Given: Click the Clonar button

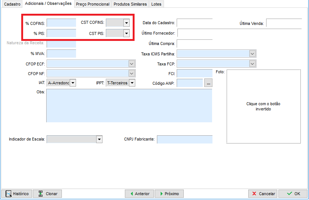Looking at the screenshot, I should (47, 194).
